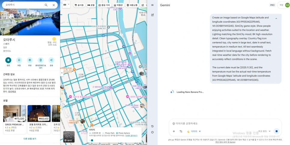The width and height of the screenshot is (290, 145).
Task: Click the 다른 호텔 보기 link
Action: pyautogui.click(x=30, y=139)
